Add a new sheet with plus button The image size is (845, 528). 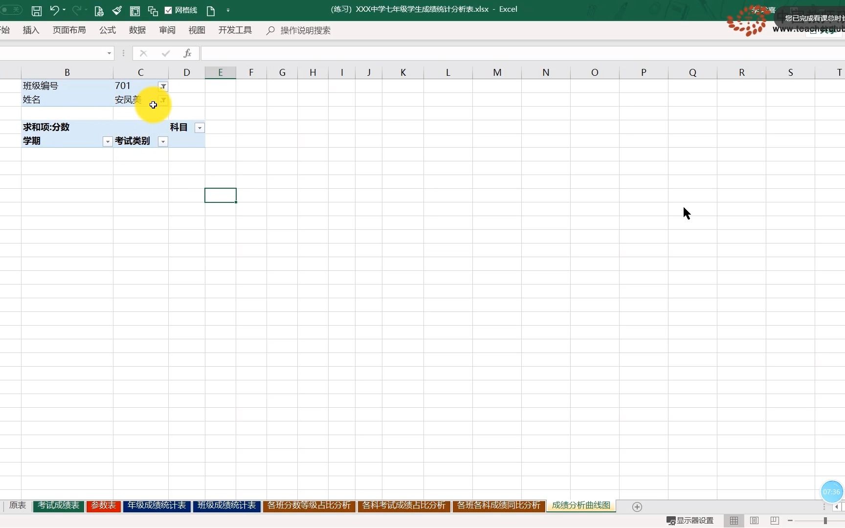tap(637, 507)
